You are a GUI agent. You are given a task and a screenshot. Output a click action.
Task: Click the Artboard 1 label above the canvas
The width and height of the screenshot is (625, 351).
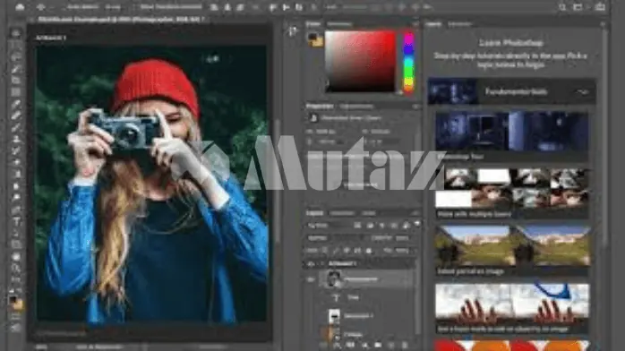pos(51,38)
